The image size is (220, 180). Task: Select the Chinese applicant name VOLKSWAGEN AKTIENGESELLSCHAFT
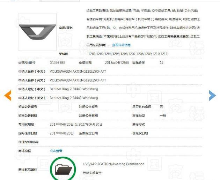pos(78,72)
